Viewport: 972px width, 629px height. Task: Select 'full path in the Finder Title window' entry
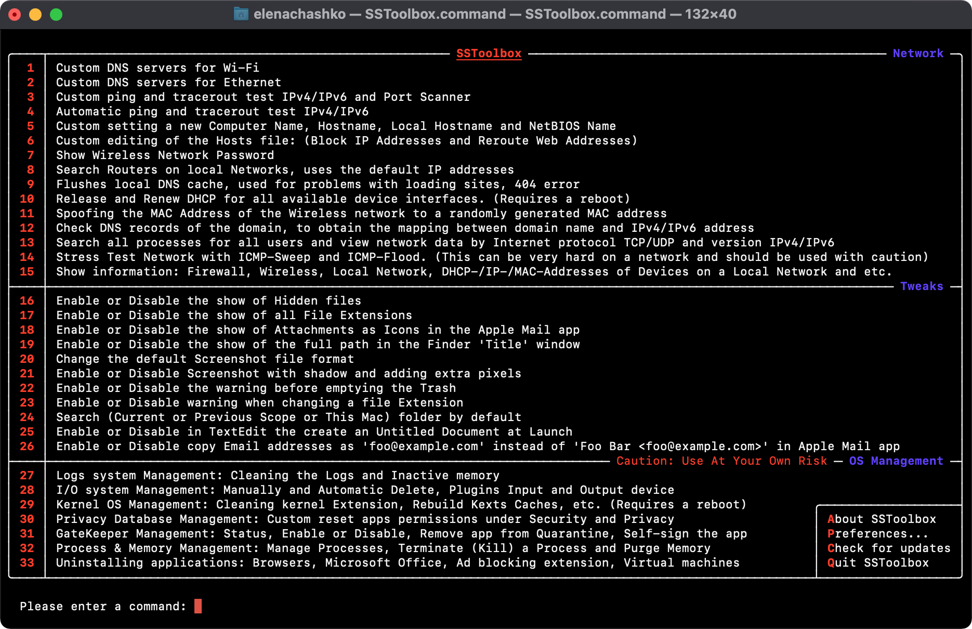point(318,345)
